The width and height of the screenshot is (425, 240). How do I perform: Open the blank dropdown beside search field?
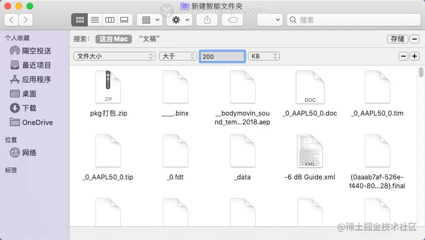[270, 20]
